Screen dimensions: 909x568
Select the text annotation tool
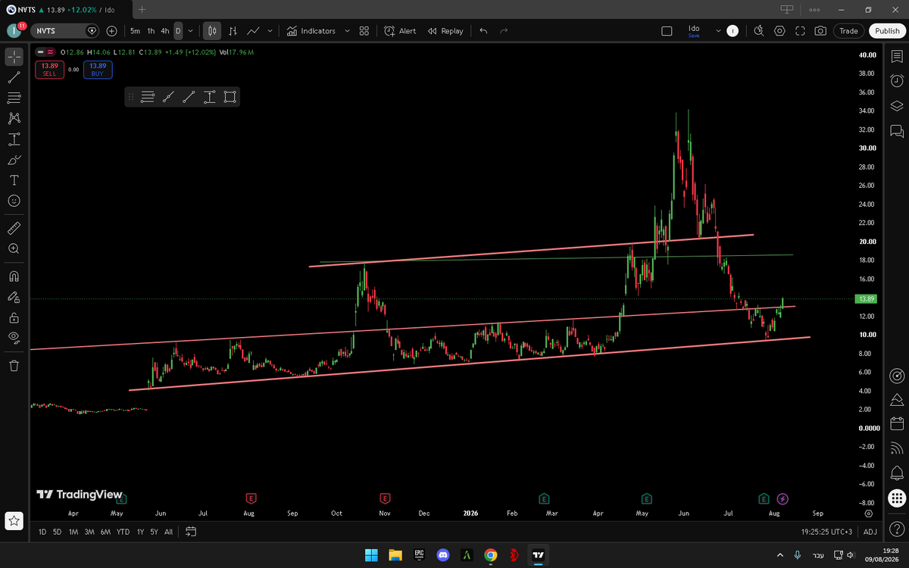14,180
